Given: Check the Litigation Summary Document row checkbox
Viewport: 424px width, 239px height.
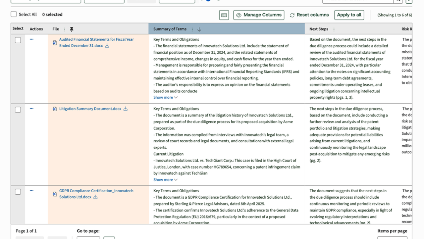Looking at the screenshot, I should tap(18, 110).
